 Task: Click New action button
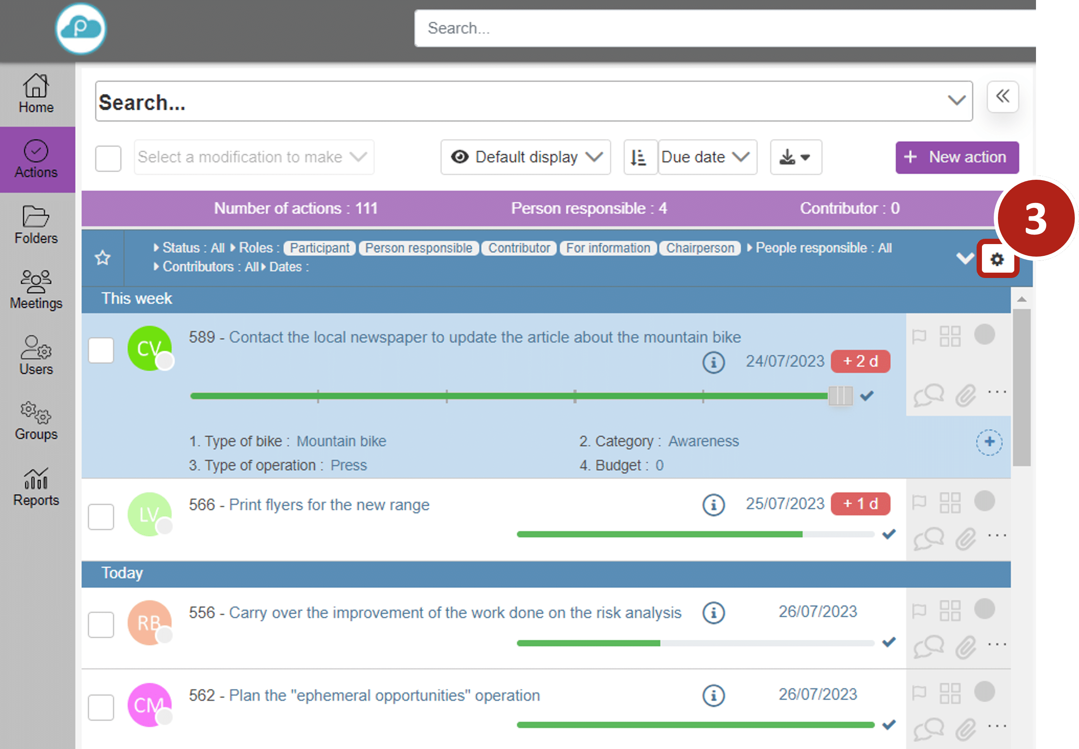[x=956, y=157]
